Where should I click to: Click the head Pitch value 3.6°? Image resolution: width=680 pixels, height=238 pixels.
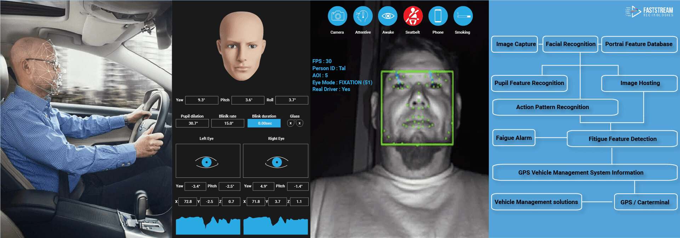tap(248, 100)
